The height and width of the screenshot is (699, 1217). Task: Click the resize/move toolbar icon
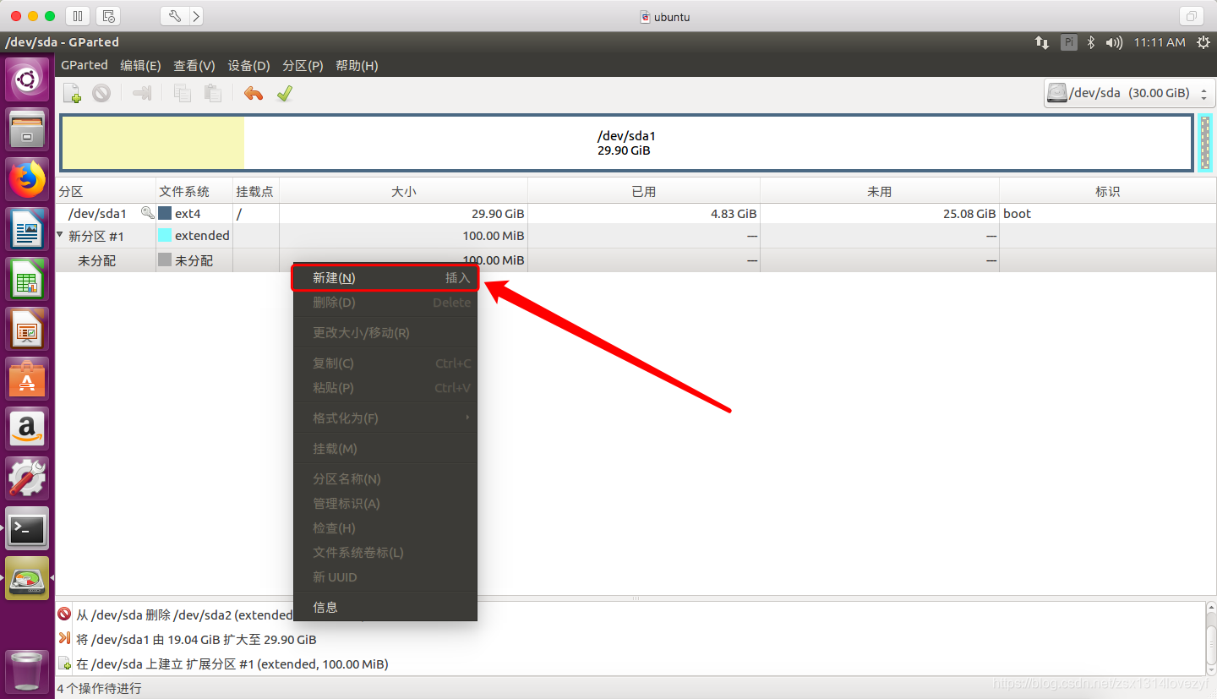(142, 93)
